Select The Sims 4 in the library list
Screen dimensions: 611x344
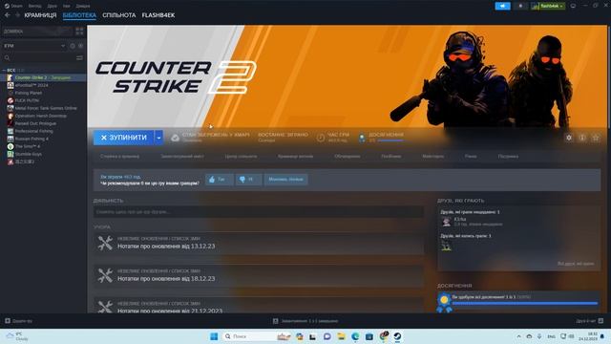coord(43,146)
